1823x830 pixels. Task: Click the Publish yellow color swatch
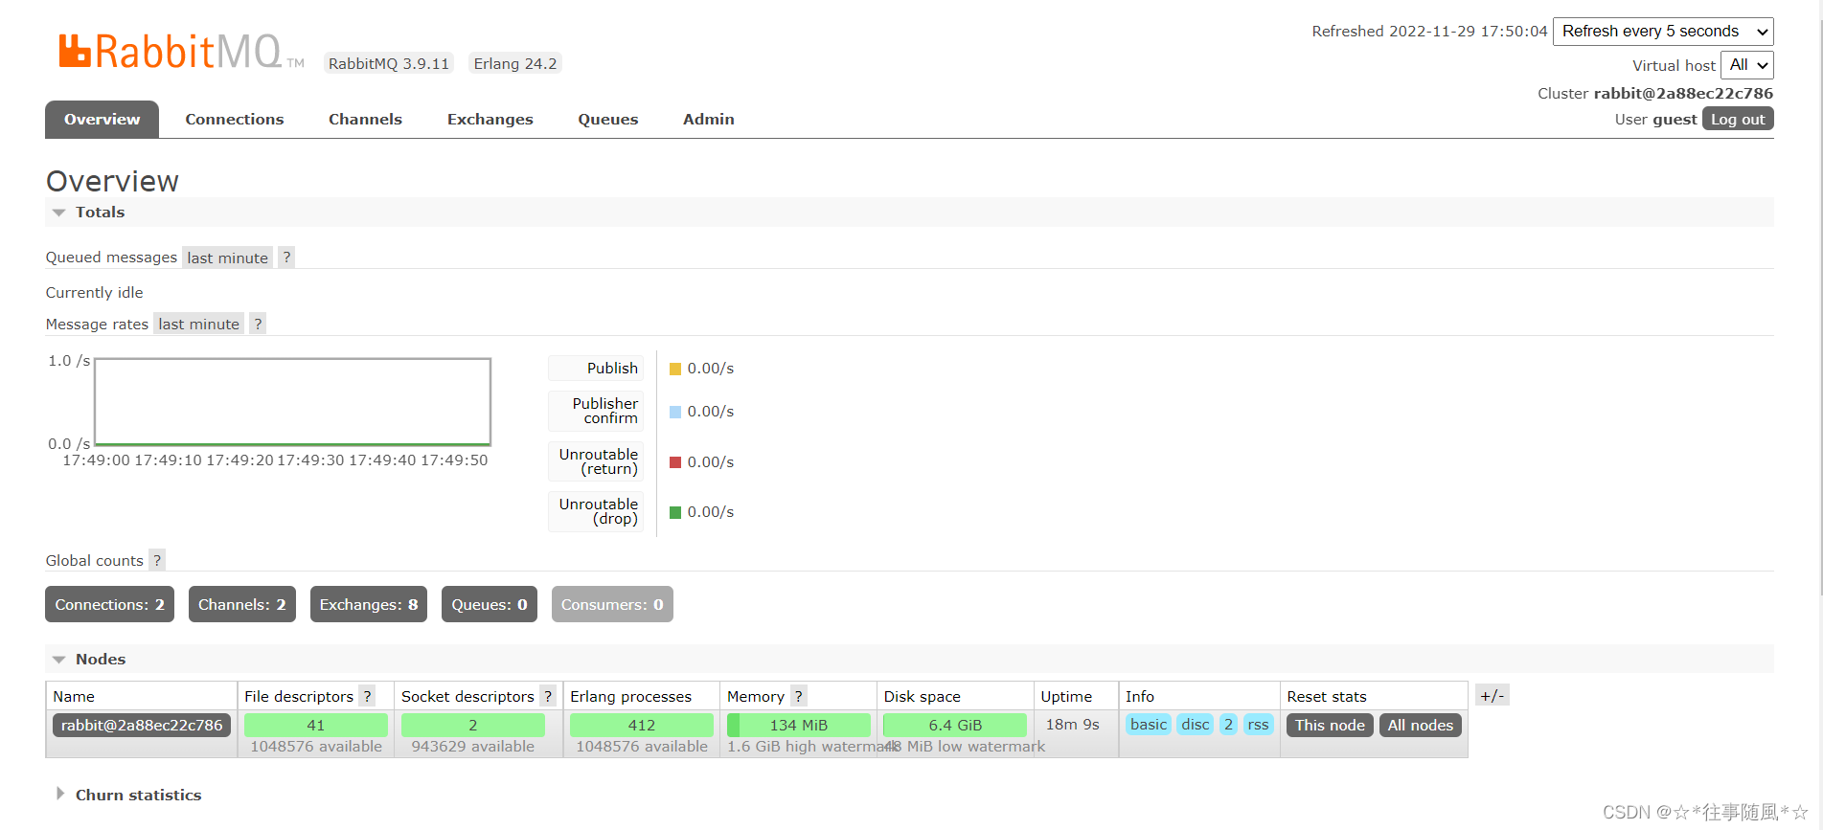[675, 369]
